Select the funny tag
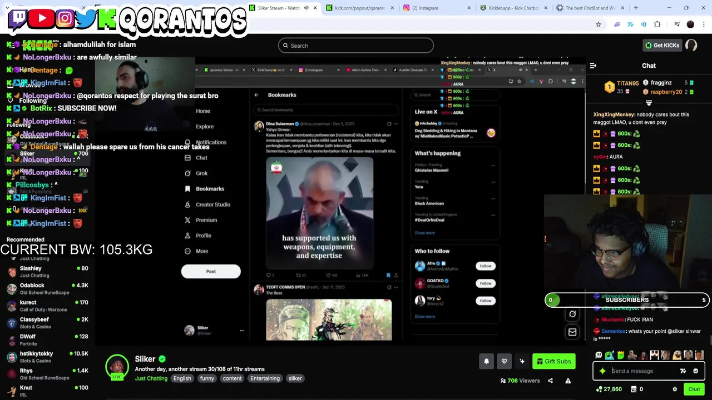Screen dimensions: 712x400 [x=207, y=378]
